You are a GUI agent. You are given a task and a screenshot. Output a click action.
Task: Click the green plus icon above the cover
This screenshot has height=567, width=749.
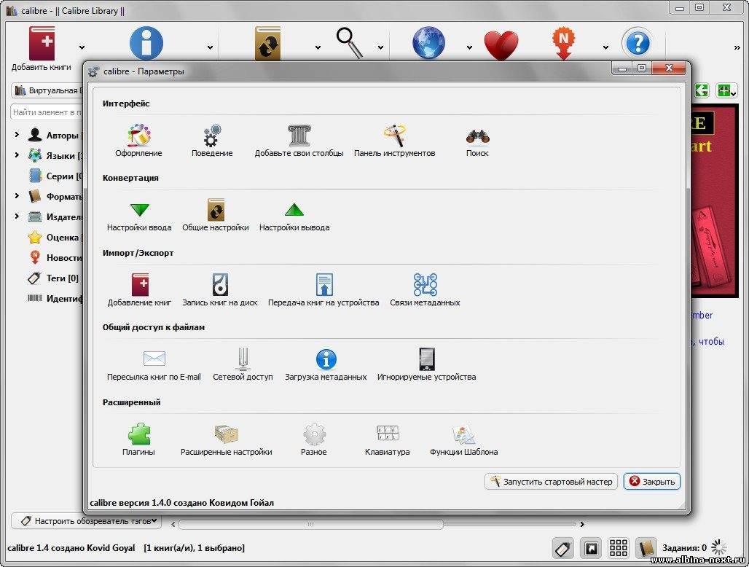[x=726, y=90]
